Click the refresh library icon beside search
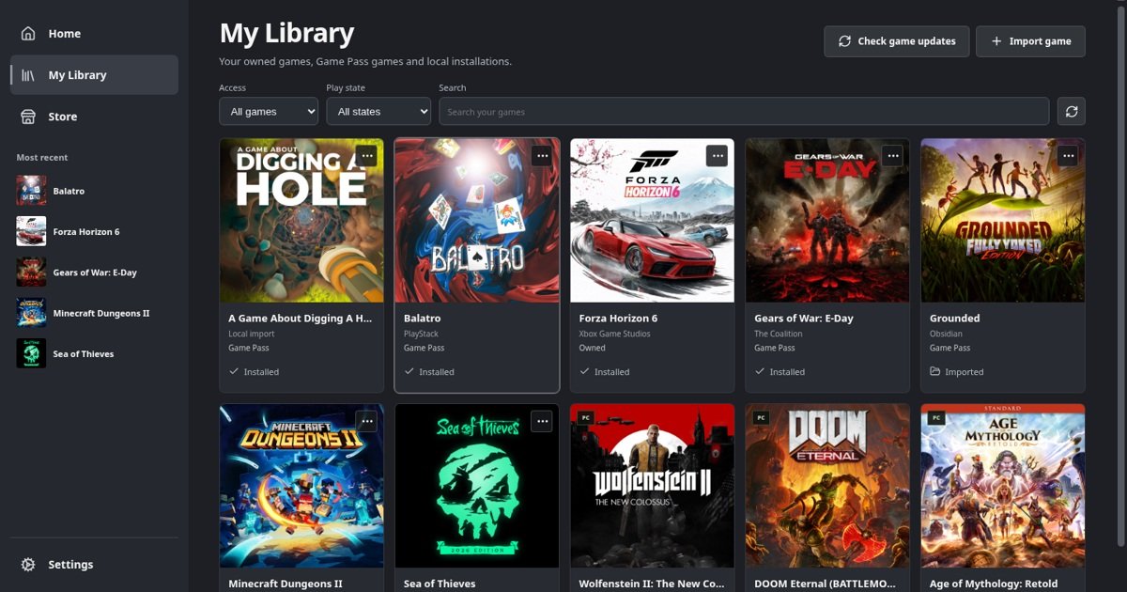 pyautogui.click(x=1072, y=112)
